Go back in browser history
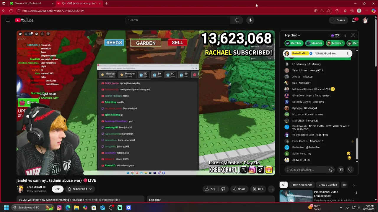 4,11
